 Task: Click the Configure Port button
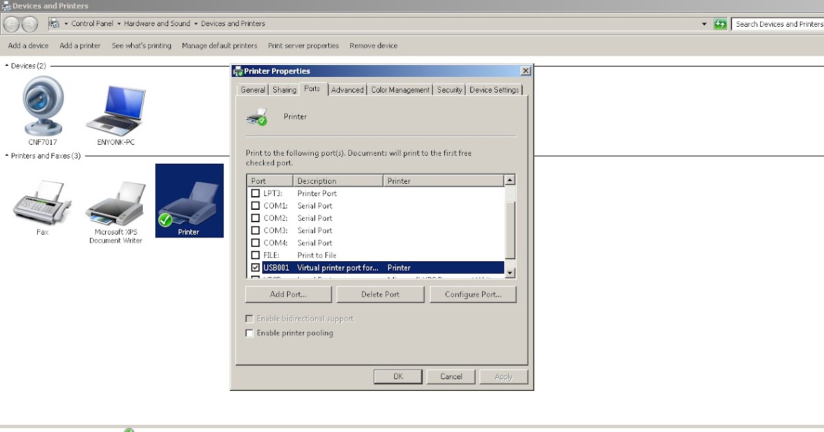click(473, 293)
